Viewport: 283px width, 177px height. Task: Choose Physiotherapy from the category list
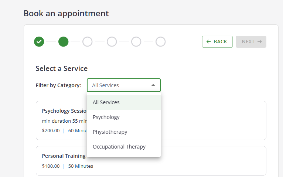(x=110, y=132)
